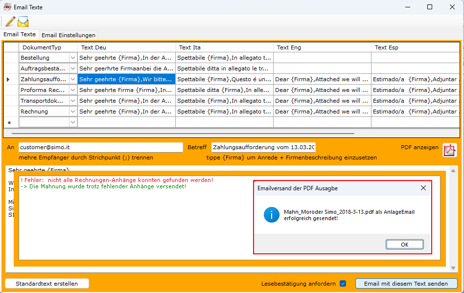Click the Betreff subject field
Screen dimensions: 464x293
[263, 147]
